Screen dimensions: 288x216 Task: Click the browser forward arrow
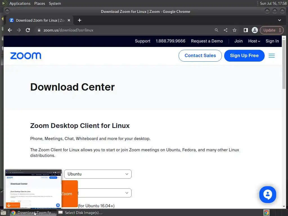click(x=19, y=30)
